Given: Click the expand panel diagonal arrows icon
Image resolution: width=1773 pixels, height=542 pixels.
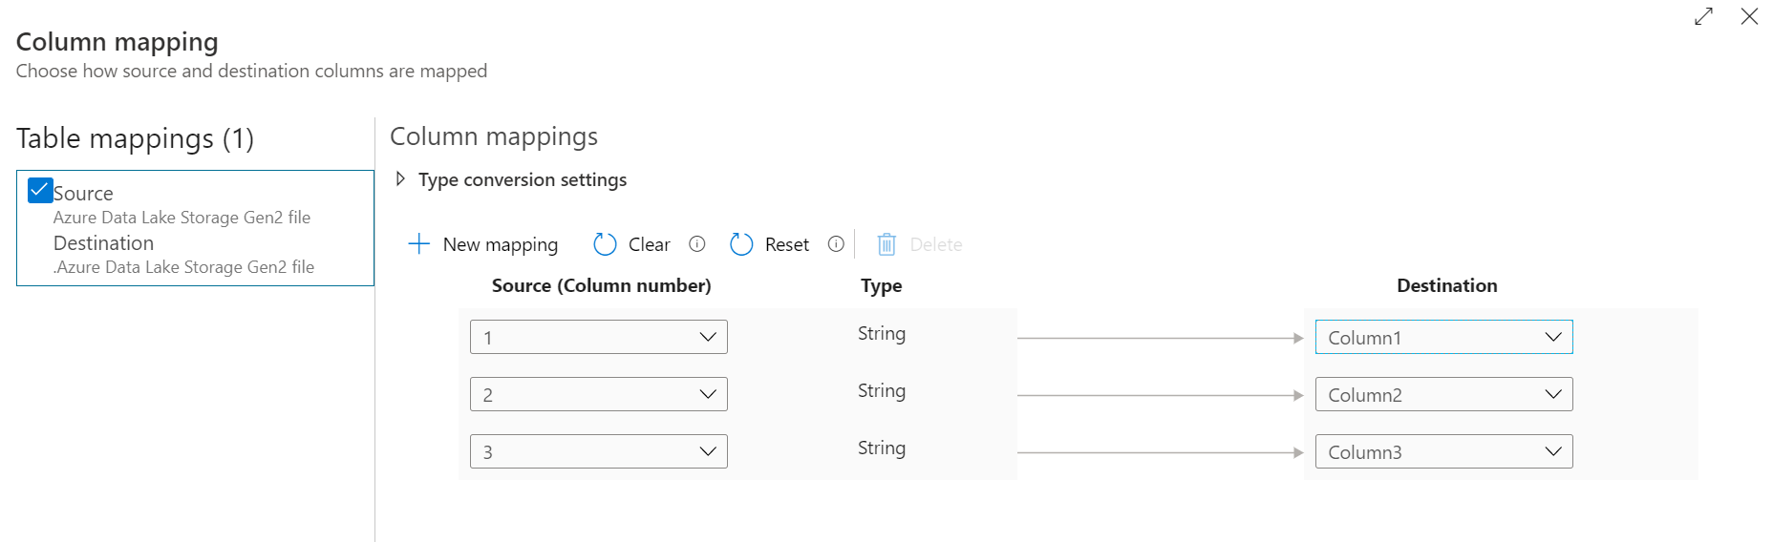Looking at the screenshot, I should click(x=1703, y=16).
